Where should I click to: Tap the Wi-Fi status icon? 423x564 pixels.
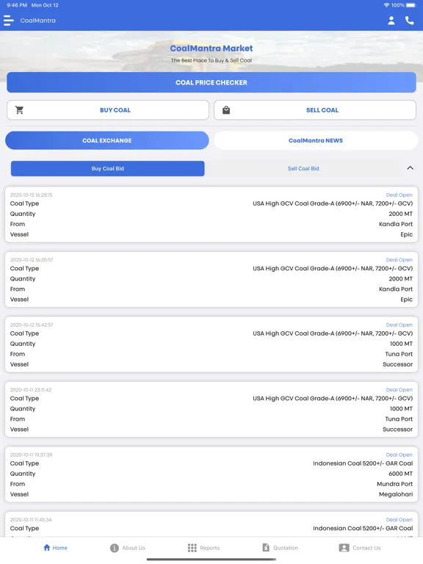pyautogui.click(x=386, y=5)
